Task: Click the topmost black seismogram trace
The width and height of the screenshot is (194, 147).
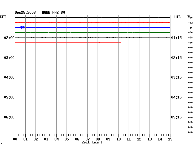Action: [x=93, y=18]
